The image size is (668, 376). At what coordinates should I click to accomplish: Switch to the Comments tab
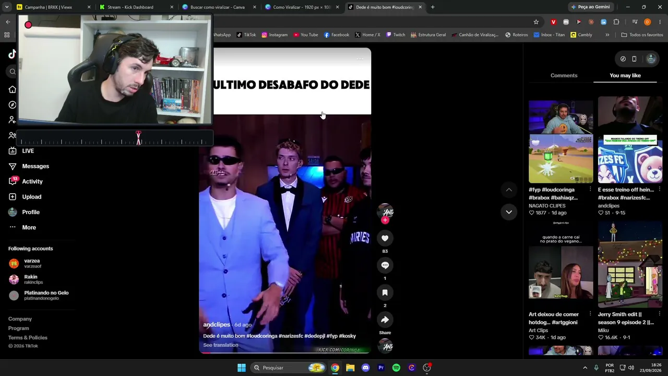point(564,76)
